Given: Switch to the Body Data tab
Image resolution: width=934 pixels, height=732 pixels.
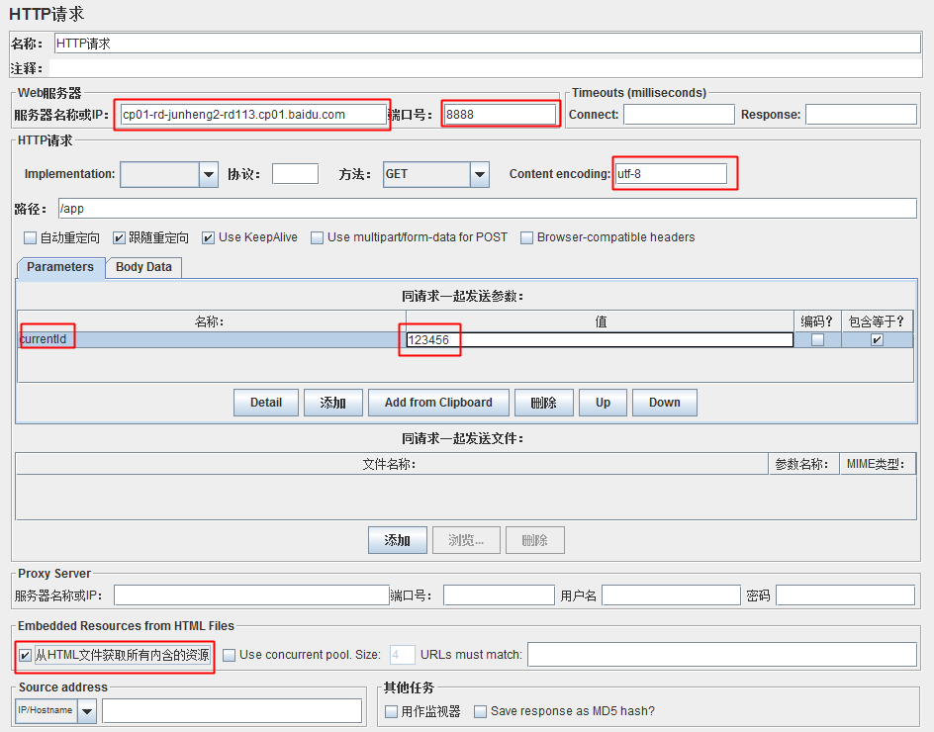Looking at the screenshot, I should (143, 267).
